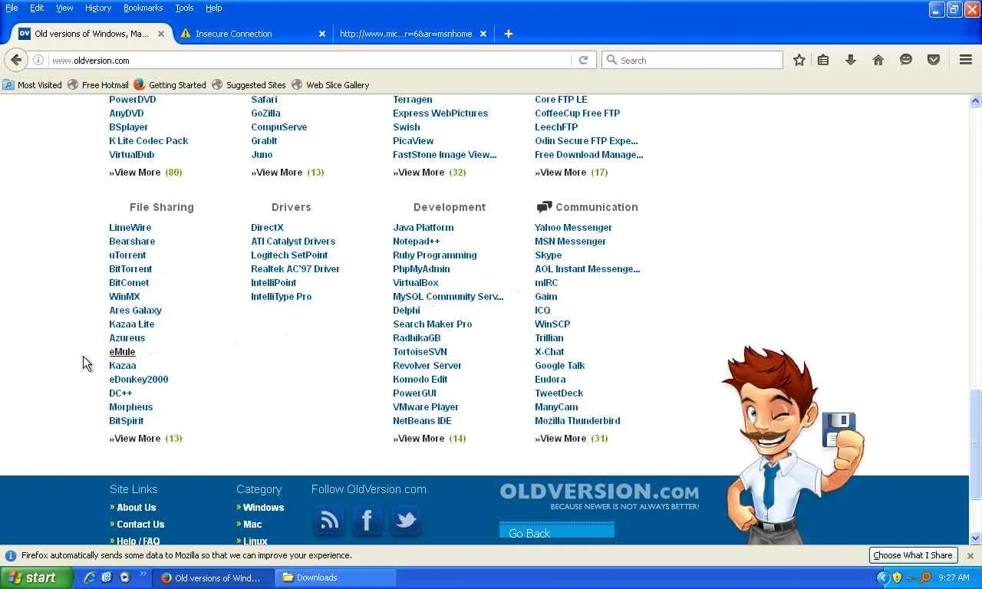Image resolution: width=982 pixels, height=589 pixels.
Task: Open the Free Hotmail bookmark
Action: (98, 85)
